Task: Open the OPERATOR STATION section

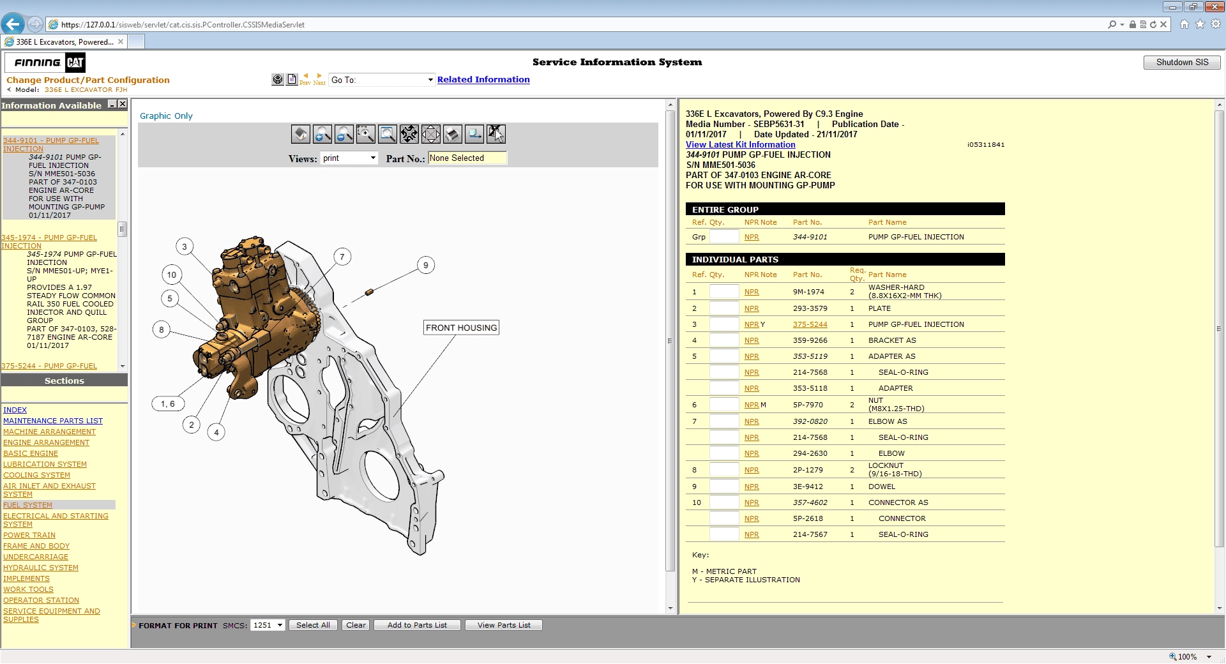Action: 41,600
